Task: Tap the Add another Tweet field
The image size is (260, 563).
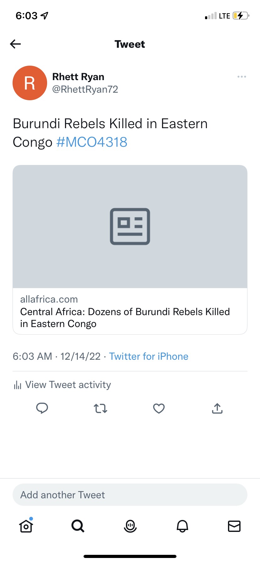Action: click(x=130, y=495)
